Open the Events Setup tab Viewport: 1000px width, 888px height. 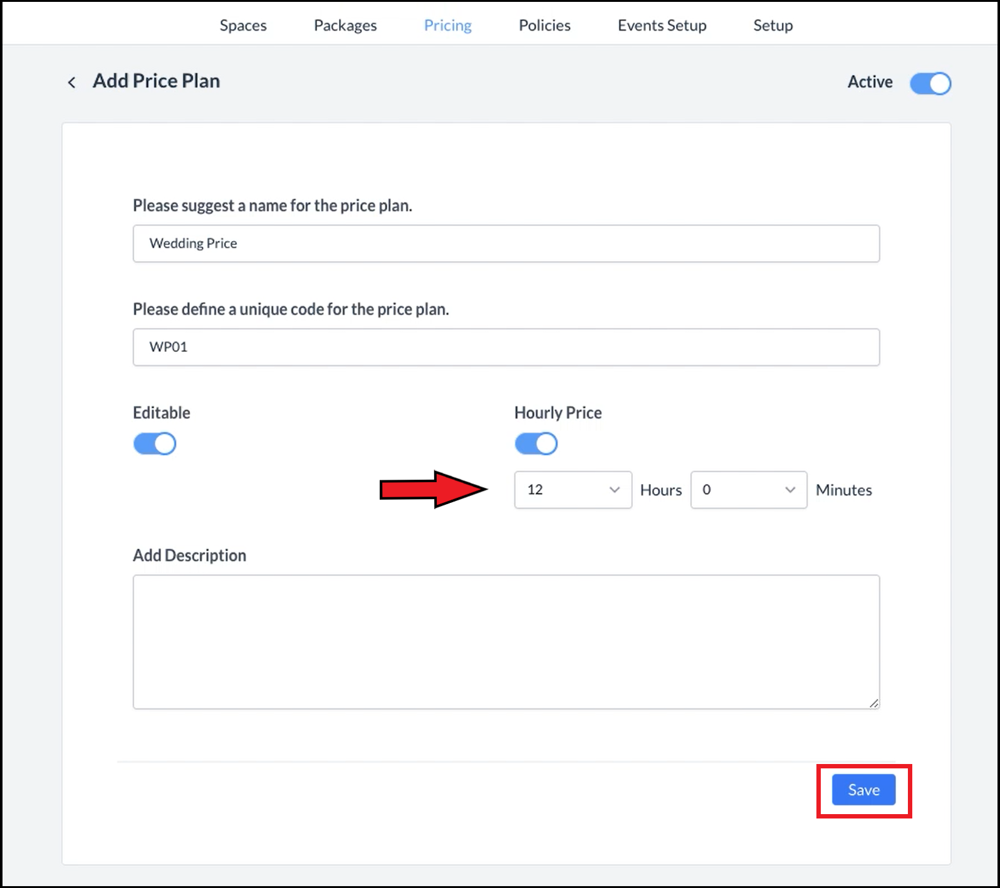click(x=662, y=25)
